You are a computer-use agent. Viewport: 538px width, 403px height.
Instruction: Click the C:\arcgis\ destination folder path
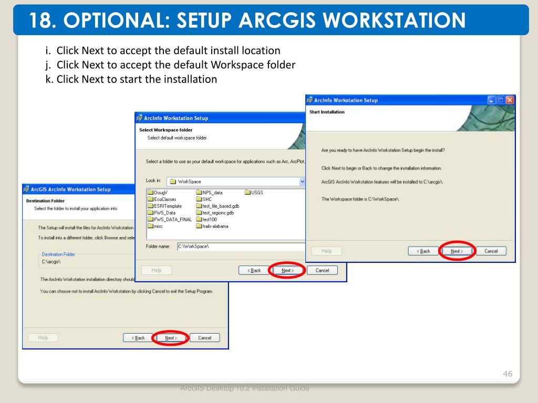(51, 262)
